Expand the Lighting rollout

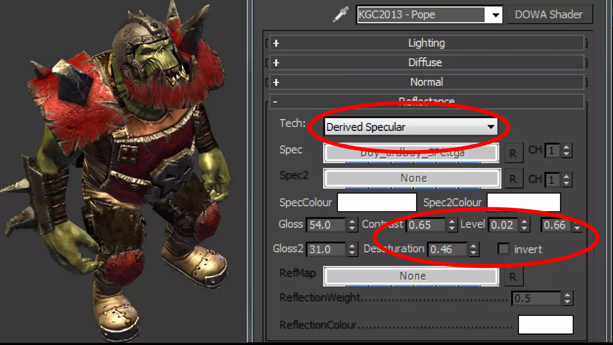click(427, 43)
